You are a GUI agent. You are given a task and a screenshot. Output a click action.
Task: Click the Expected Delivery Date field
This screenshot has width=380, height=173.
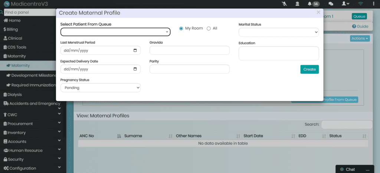(100, 69)
